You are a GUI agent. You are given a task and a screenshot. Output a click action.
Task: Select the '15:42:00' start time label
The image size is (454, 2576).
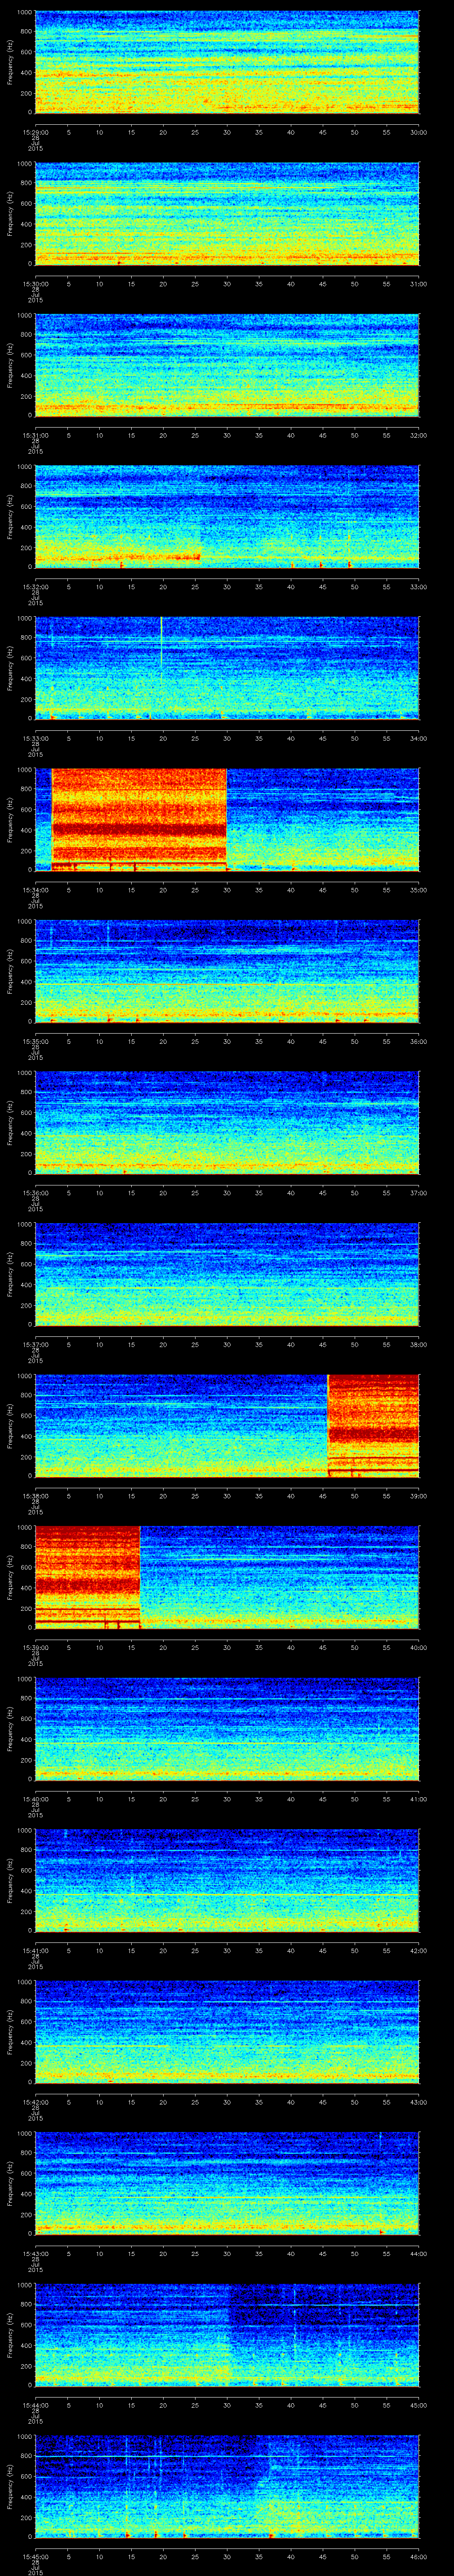coord(36,2102)
